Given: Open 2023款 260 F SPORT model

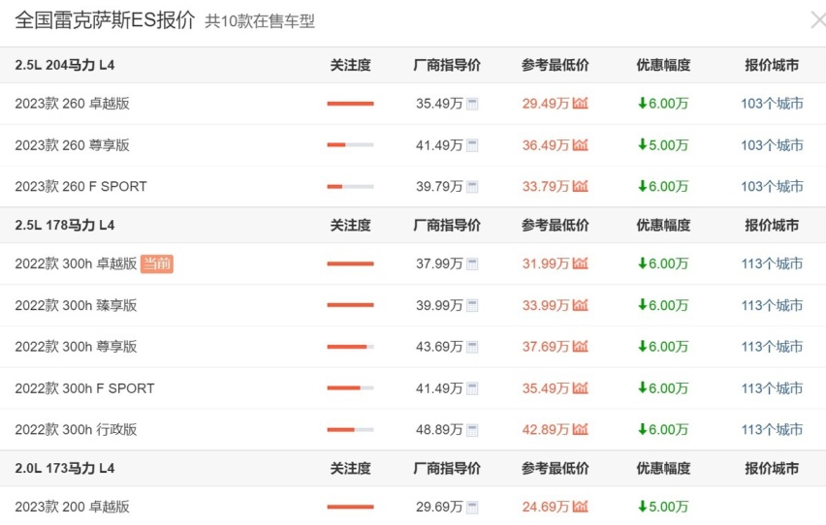Looking at the screenshot, I should [80, 186].
